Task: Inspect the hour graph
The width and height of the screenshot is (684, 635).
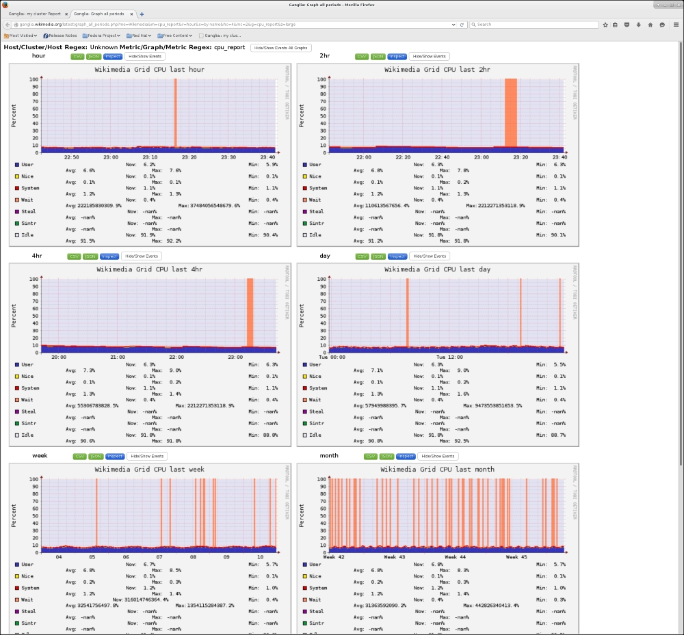Action: tap(113, 56)
